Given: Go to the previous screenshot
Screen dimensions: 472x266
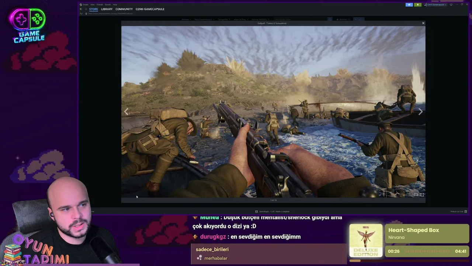Looking at the screenshot, I should tap(126, 112).
